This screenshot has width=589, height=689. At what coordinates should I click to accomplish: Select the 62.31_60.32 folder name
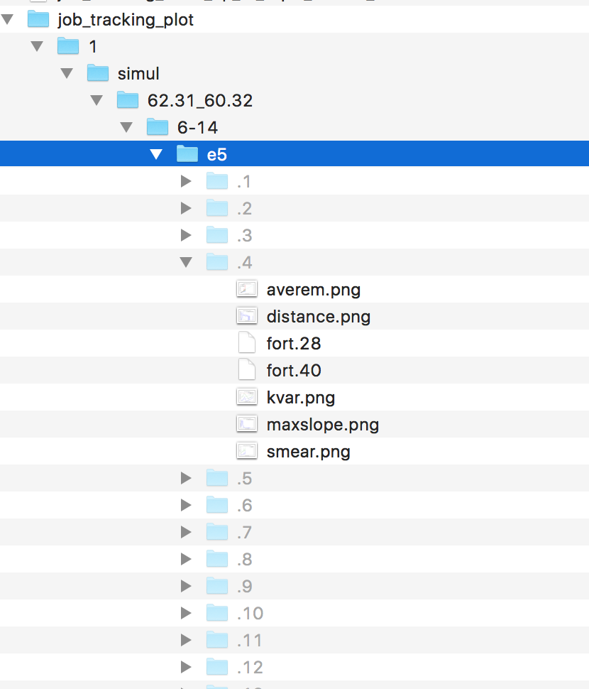200,101
